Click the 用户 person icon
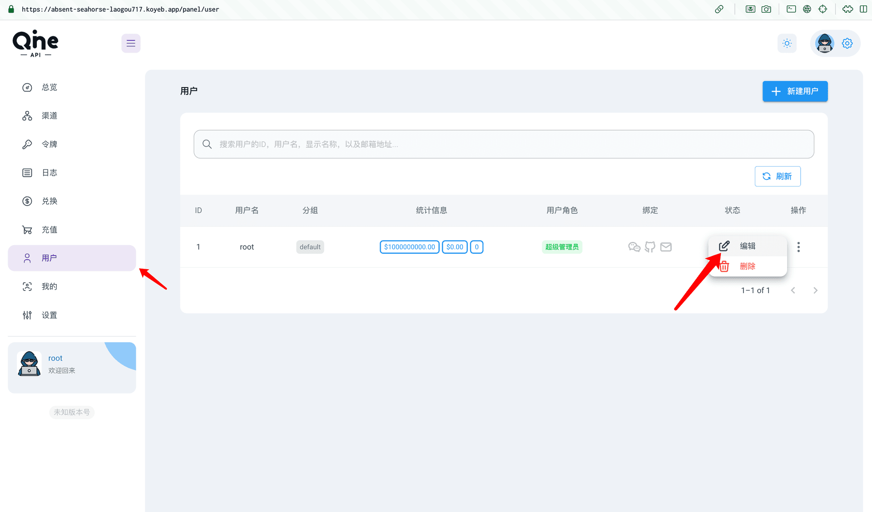The width and height of the screenshot is (872, 512). tap(27, 258)
